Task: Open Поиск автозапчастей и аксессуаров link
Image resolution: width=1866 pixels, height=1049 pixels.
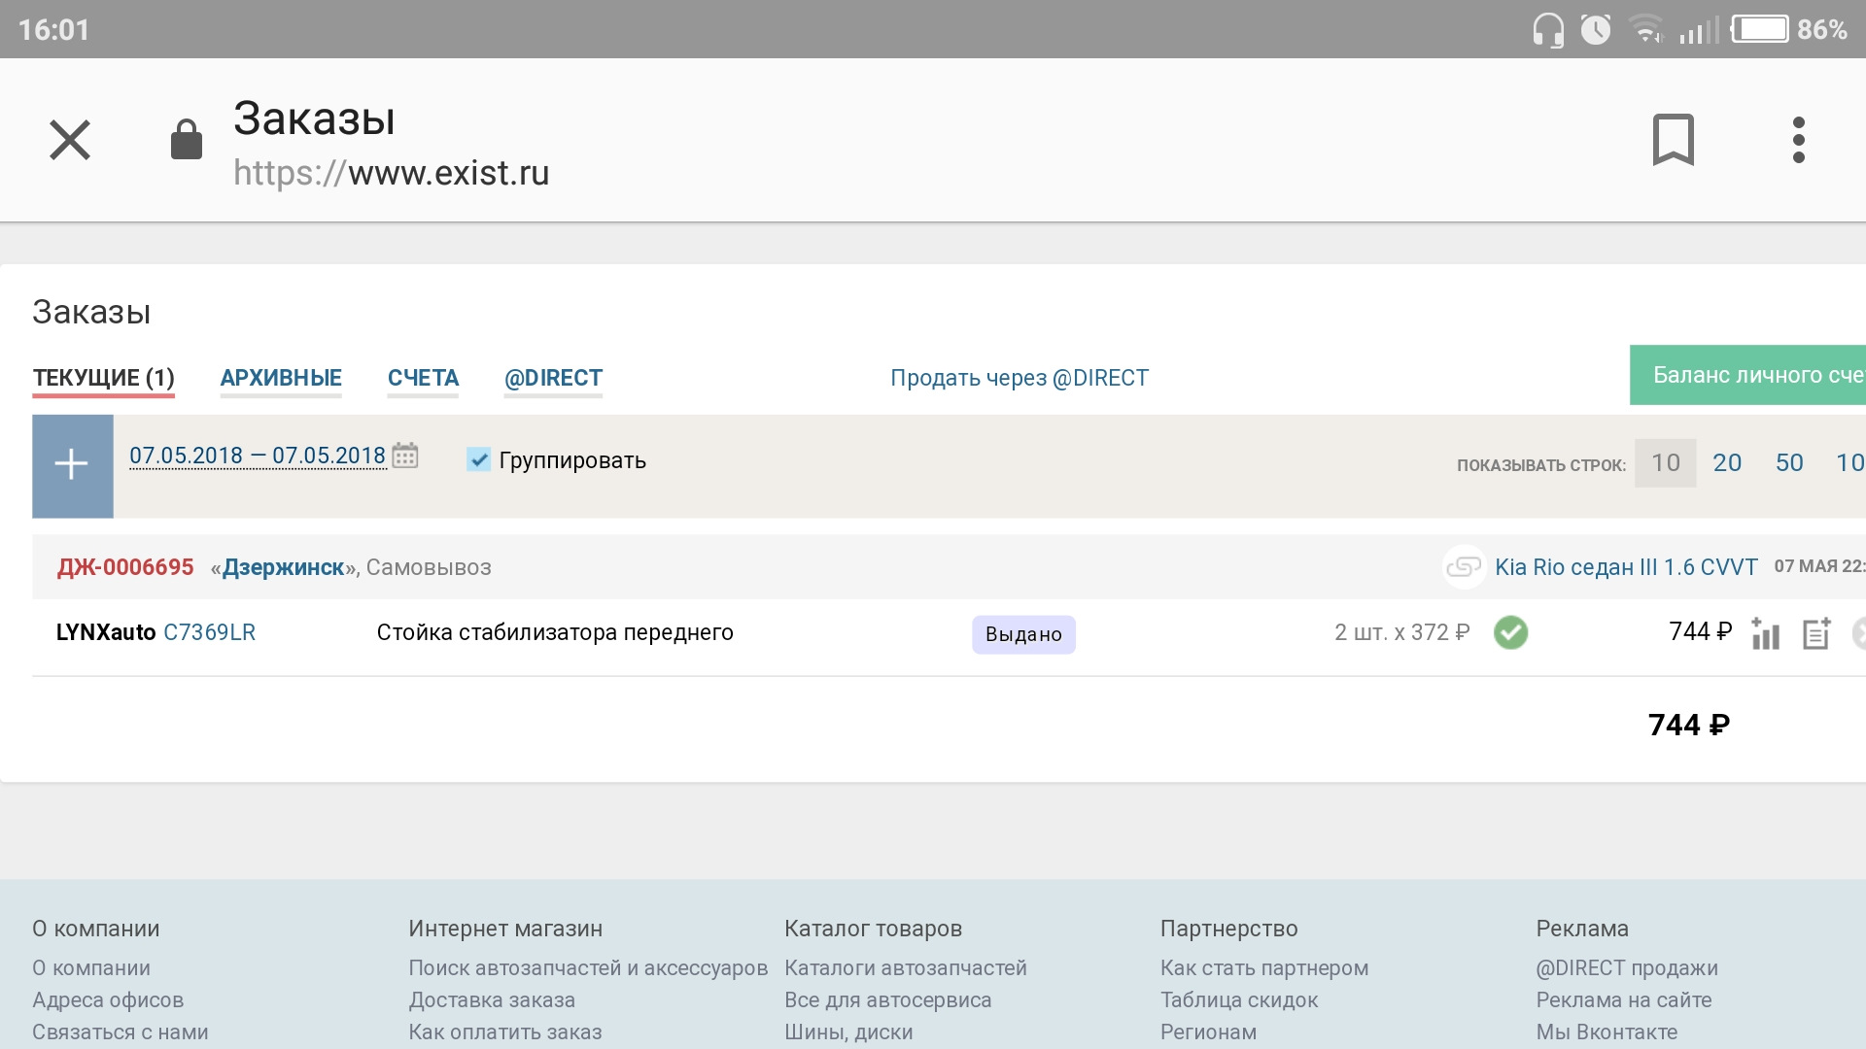Action: [588, 968]
